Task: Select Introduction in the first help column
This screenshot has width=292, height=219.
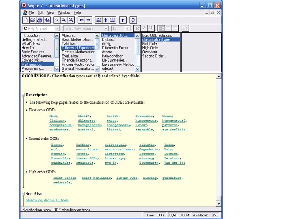Action: pos(31,35)
